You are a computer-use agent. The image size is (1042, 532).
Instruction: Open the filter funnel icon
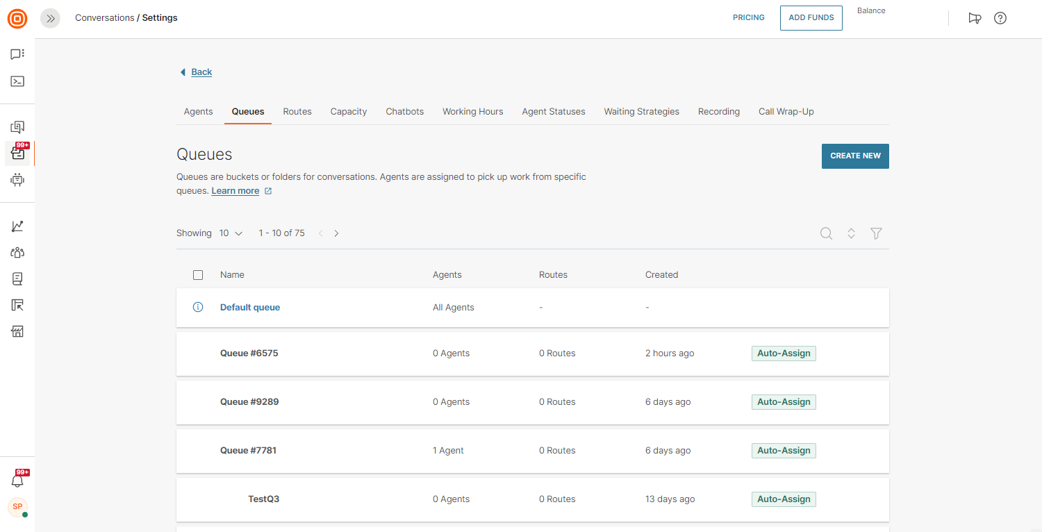point(876,233)
